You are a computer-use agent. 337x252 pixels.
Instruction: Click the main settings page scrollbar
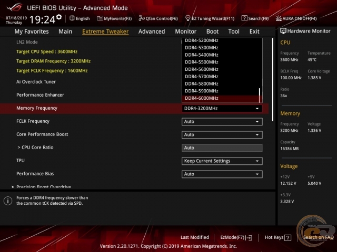[x=273, y=79]
